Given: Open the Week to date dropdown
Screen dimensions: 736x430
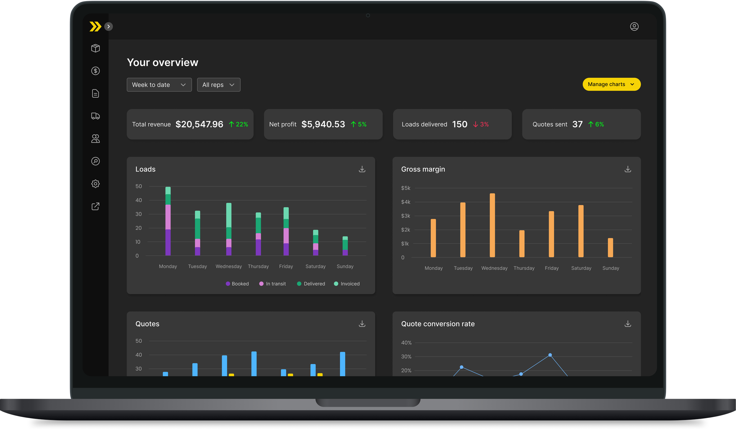Looking at the screenshot, I should pos(159,85).
